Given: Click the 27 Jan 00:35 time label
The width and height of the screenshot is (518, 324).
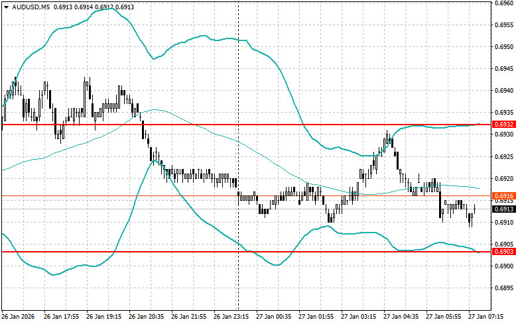Looking at the screenshot, I should 273,317.
